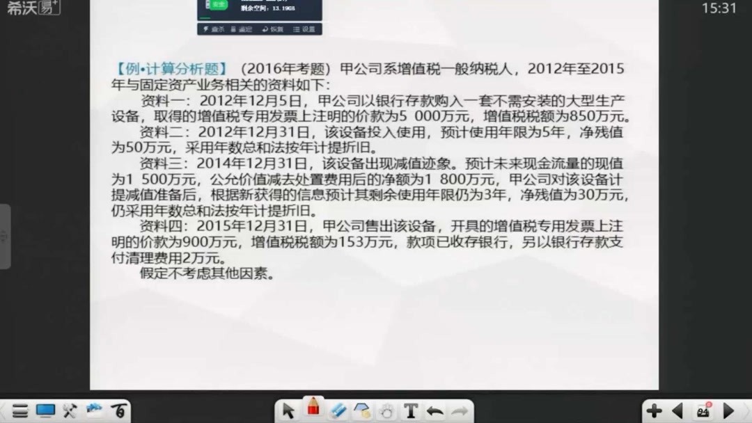Go to the next page arrow
The image size is (752, 423).
point(729,411)
